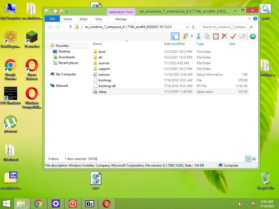The image size is (279, 209).
Task: Open Explorer Help question mark icon
Action: [255, 19]
